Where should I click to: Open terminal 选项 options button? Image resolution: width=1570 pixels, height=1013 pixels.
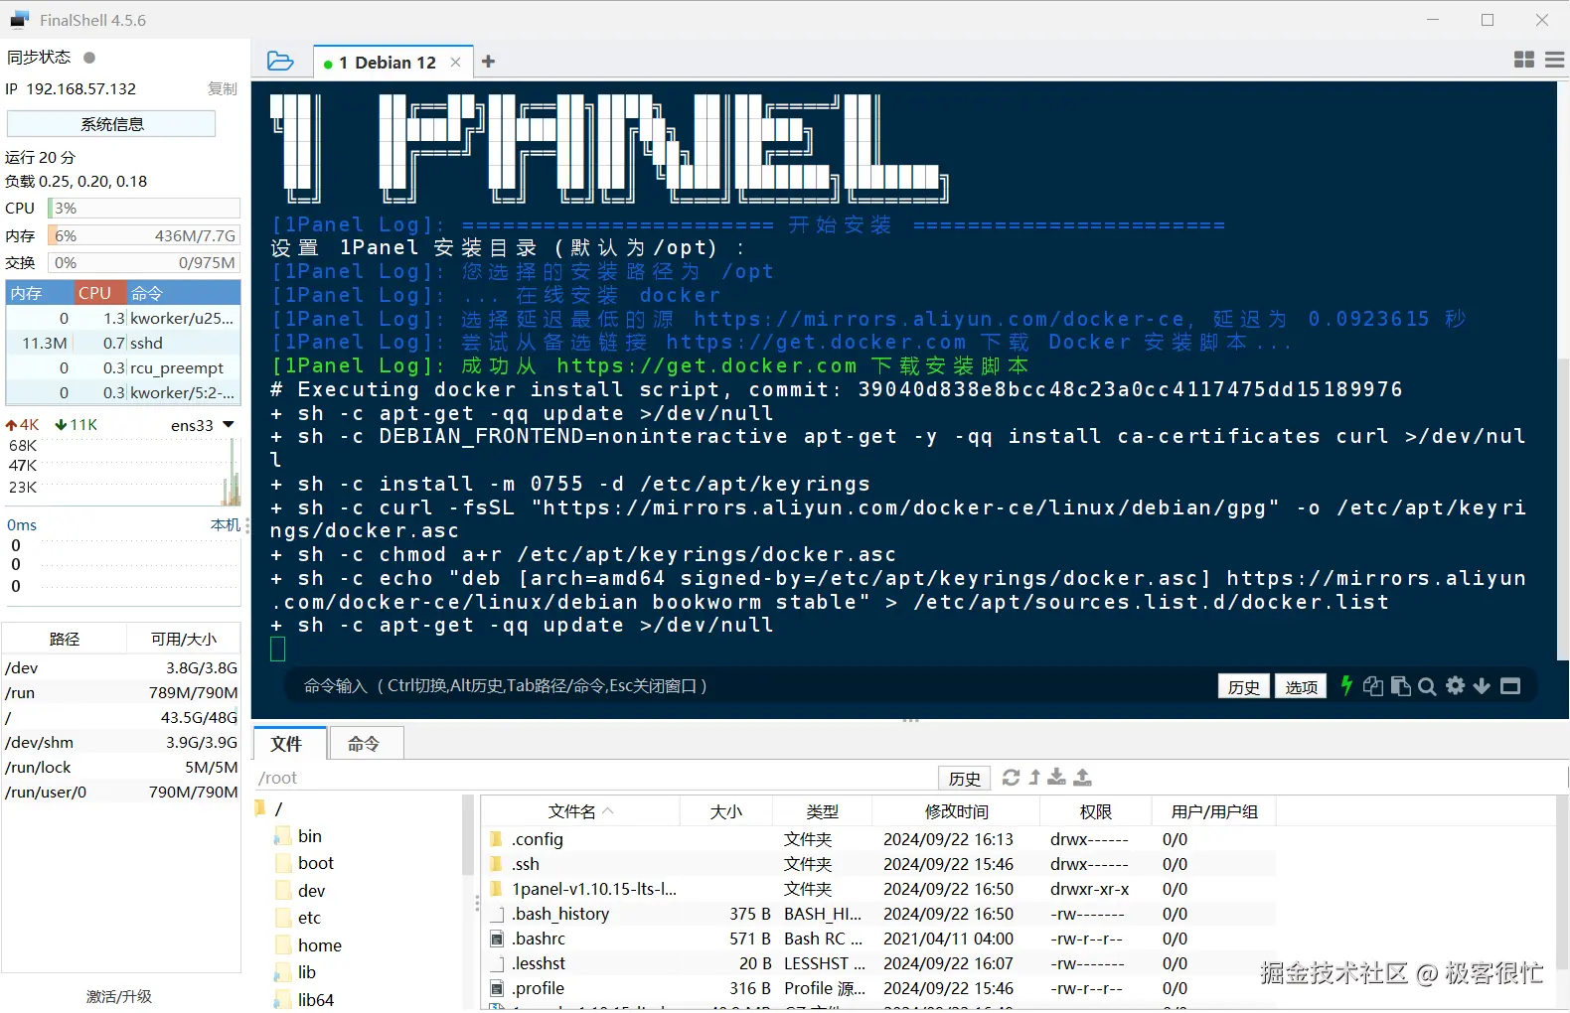point(1301,686)
